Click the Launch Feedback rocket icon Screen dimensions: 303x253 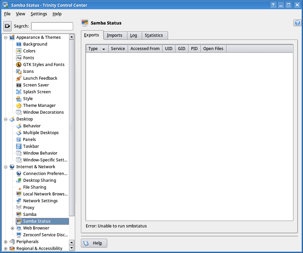click(x=19, y=78)
